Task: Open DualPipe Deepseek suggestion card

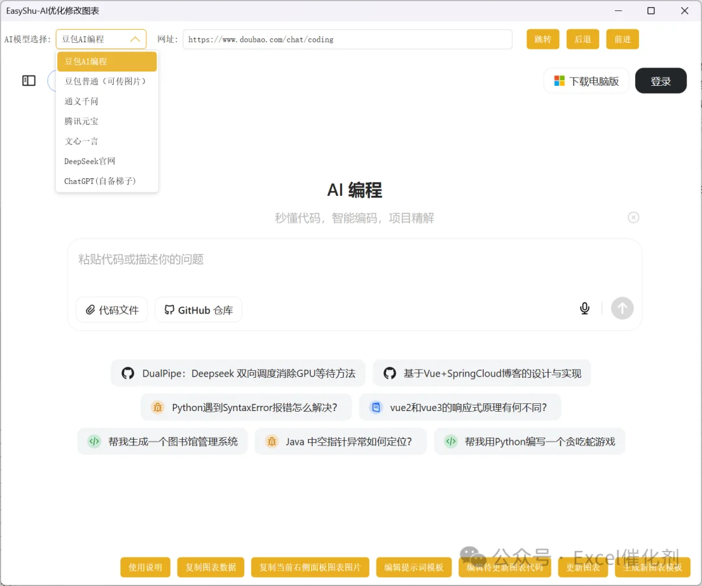Action: pyautogui.click(x=238, y=373)
